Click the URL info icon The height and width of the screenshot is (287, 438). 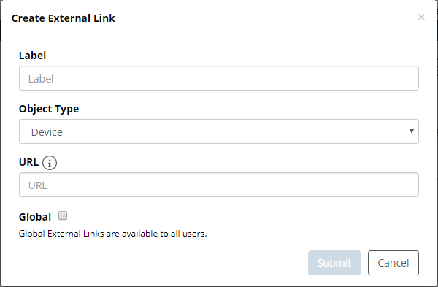pyautogui.click(x=50, y=163)
